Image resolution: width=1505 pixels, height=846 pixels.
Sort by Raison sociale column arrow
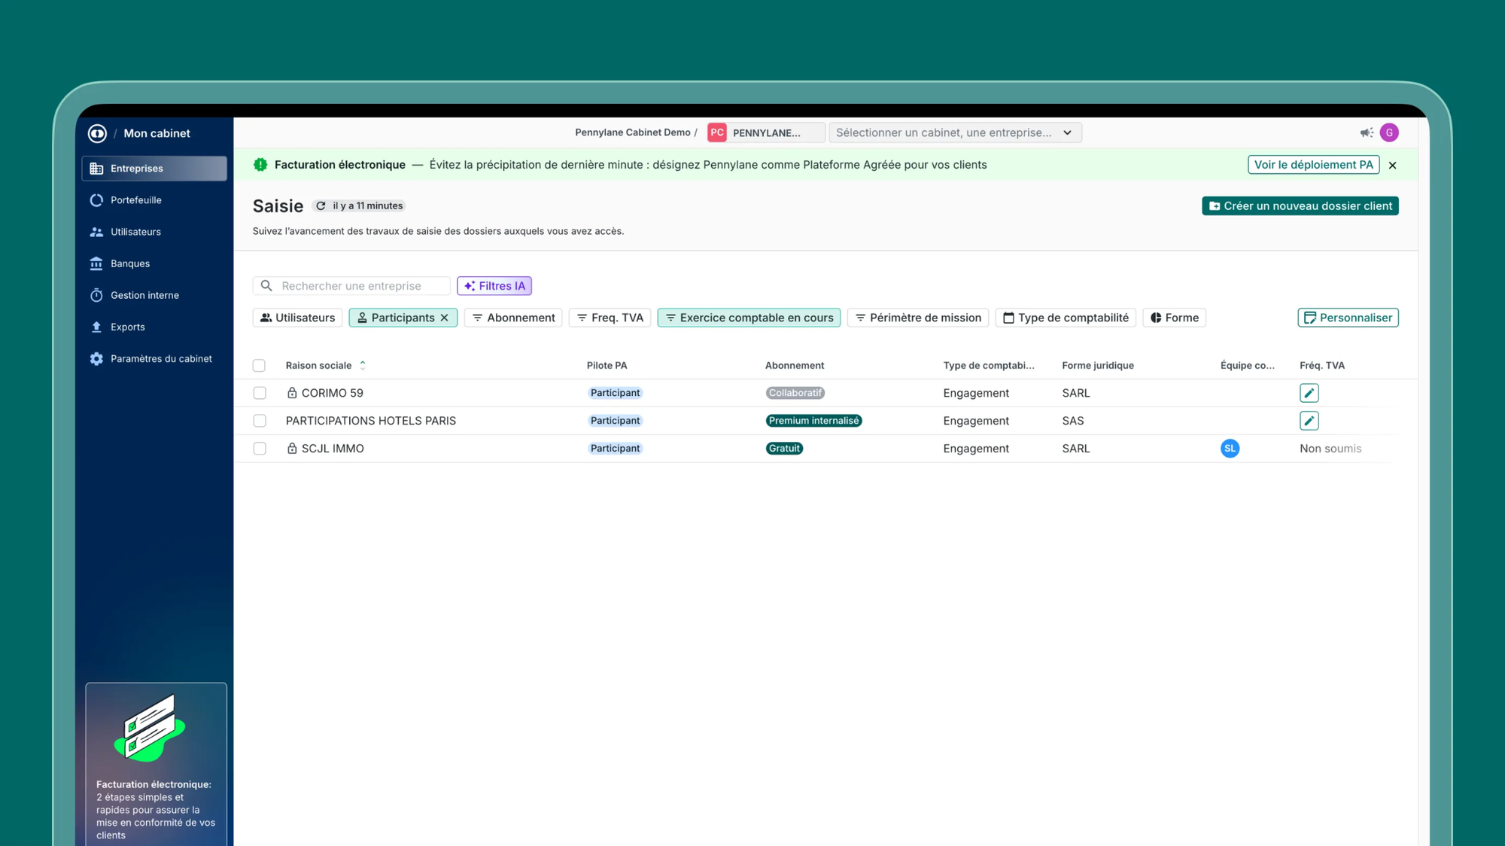[x=363, y=365]
